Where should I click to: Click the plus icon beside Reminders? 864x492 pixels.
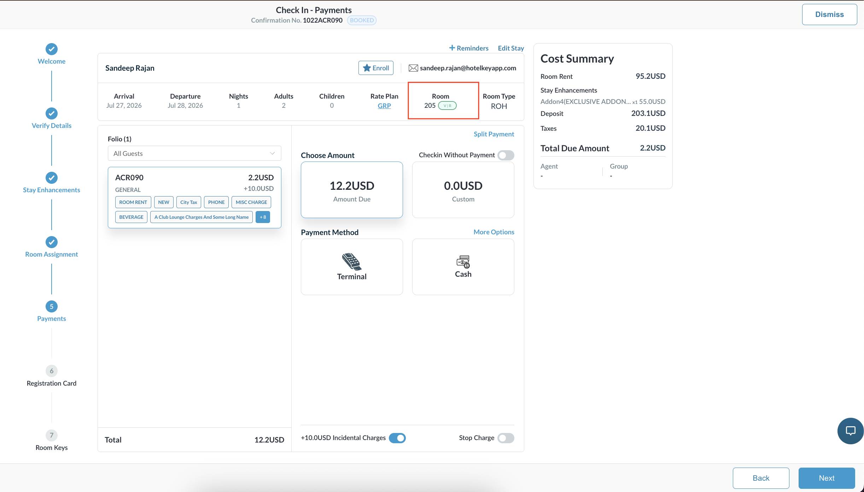pyautogui.click(x=452, y=48)
